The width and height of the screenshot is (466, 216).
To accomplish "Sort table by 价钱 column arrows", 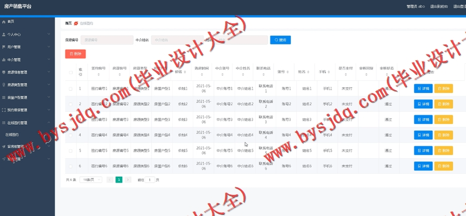I will 185,72.
